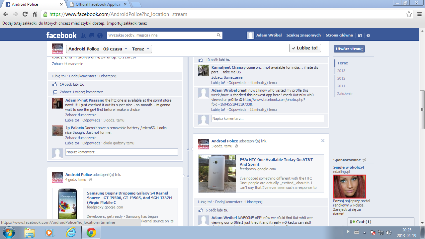Open Internet Explorer from the taskbar
Viewport: 425px width, 239px height.
pos(71,232)
